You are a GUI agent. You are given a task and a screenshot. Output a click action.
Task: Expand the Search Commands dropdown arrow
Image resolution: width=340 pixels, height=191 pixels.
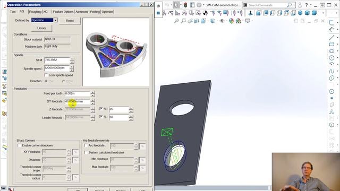click(x=294, y=5)
